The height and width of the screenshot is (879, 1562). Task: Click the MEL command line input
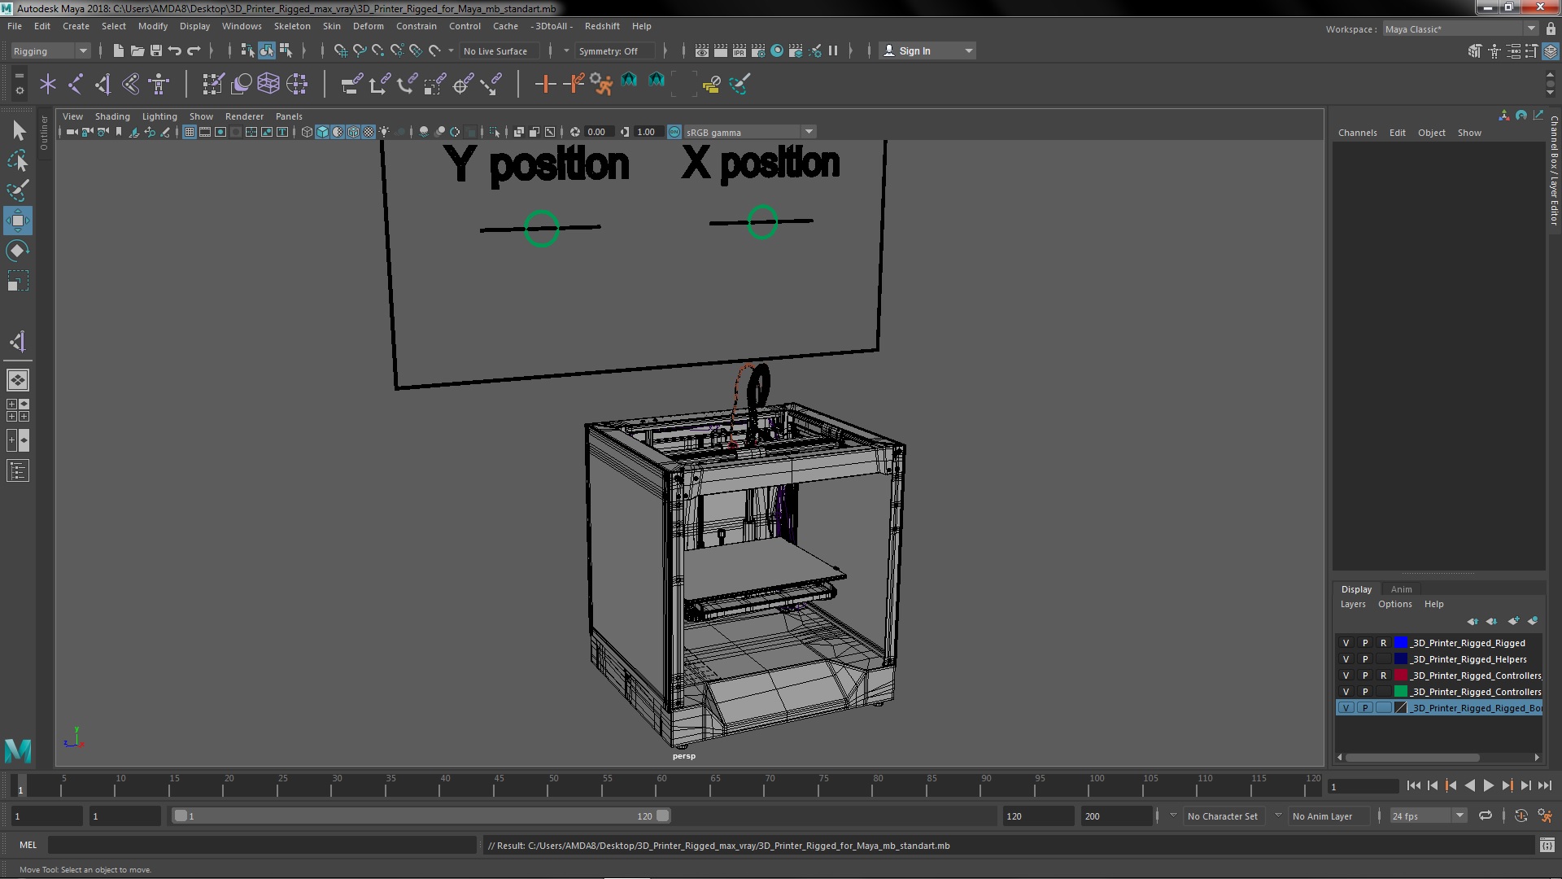pyautogui.click(x=262, y=845)
